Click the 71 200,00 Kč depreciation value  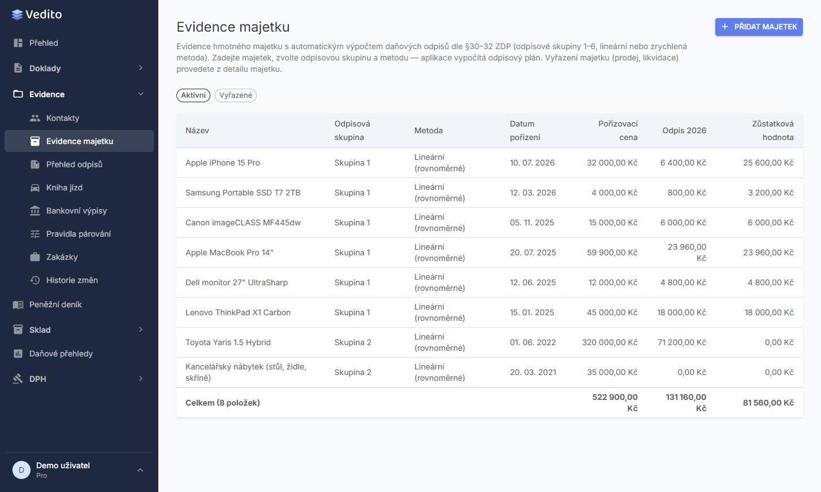coord(682,342)
